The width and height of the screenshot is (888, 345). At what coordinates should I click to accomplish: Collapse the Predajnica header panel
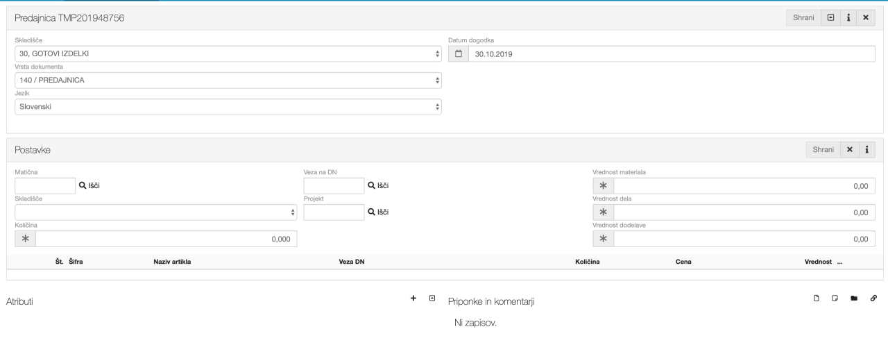(x=830, y=17)
